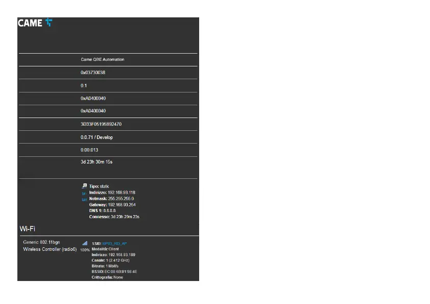Image resolution: width=430 pixels, height=304 pixels.
Task: Click the Wi-Fi signal strength icon
Action: click(85, 243)
